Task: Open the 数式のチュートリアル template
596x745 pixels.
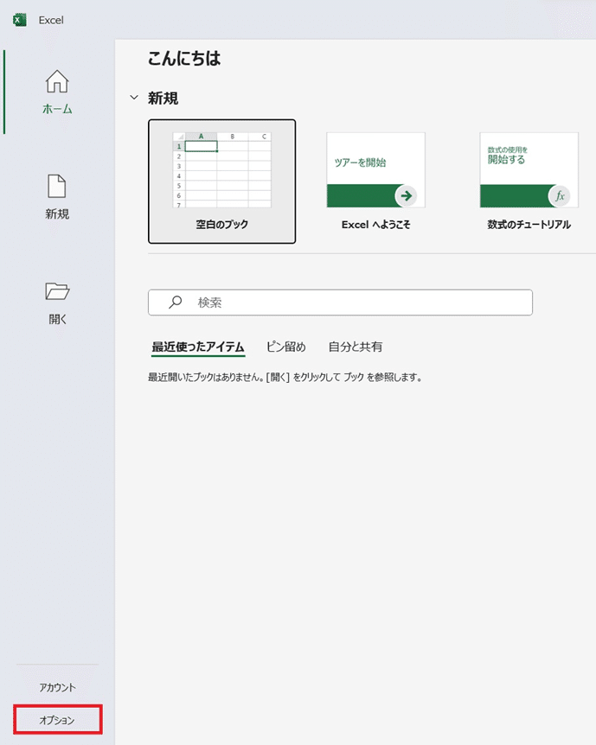Action: point(529,181)
